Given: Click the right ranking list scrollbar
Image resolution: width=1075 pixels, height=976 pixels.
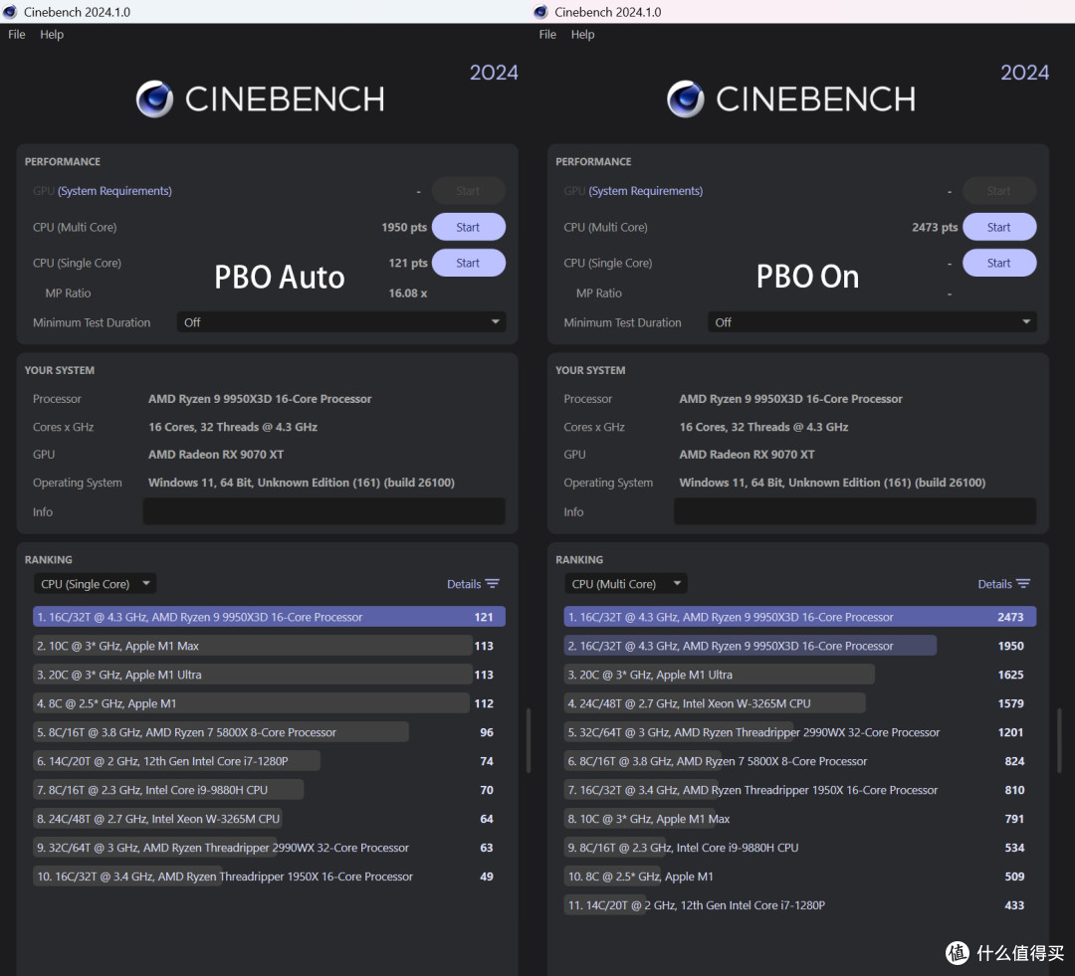Looking at the screenshot, I should pos(1059,740).
